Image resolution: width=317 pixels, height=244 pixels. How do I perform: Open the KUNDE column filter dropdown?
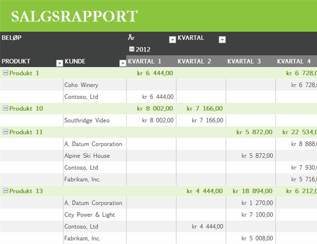[x=123, y=63]
